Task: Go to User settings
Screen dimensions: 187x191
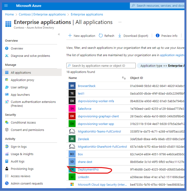Action: 19,87
